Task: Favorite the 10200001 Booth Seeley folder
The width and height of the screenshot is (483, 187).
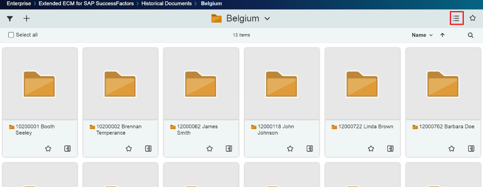Action: 48,149
